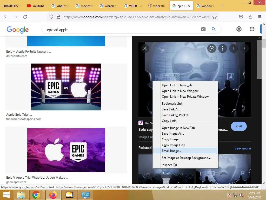Search by image using the camera icon
Screen dimensions: 266x200
pos(203,29)
